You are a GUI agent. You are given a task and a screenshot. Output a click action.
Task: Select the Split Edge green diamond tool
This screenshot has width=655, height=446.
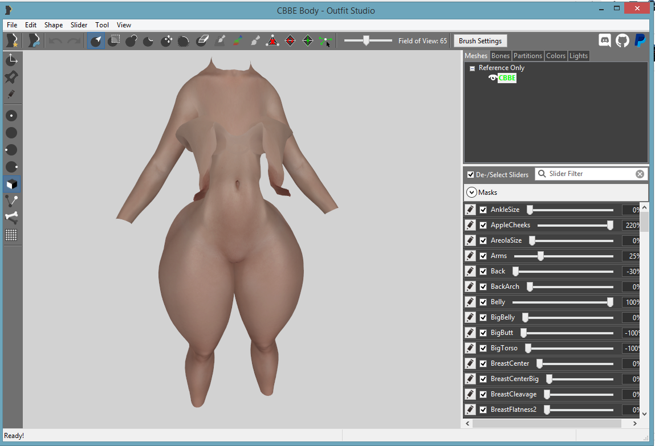(x=308, y=41)
